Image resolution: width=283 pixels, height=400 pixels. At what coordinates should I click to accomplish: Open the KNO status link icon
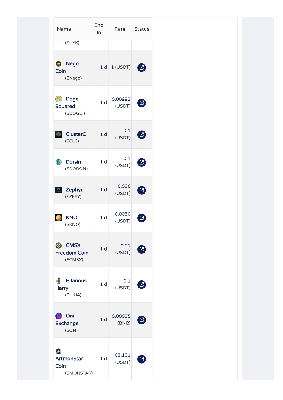141,218
